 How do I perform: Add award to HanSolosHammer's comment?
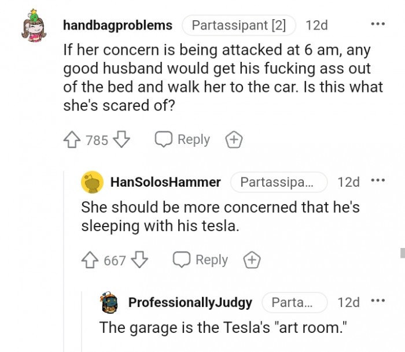click(252, 260)
